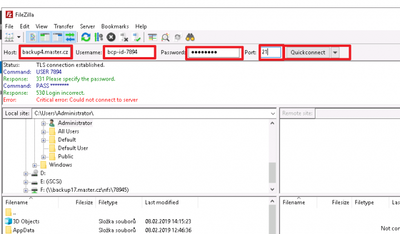
Task: Sort remote files by Filename column
Action: point(298,203)
